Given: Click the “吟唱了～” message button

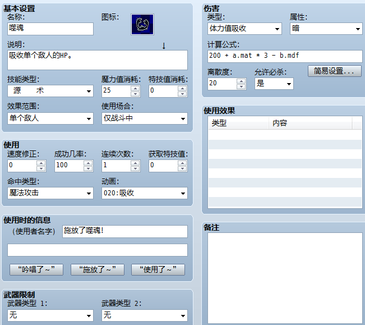Looking at the screenshot, I should (36, 269).
